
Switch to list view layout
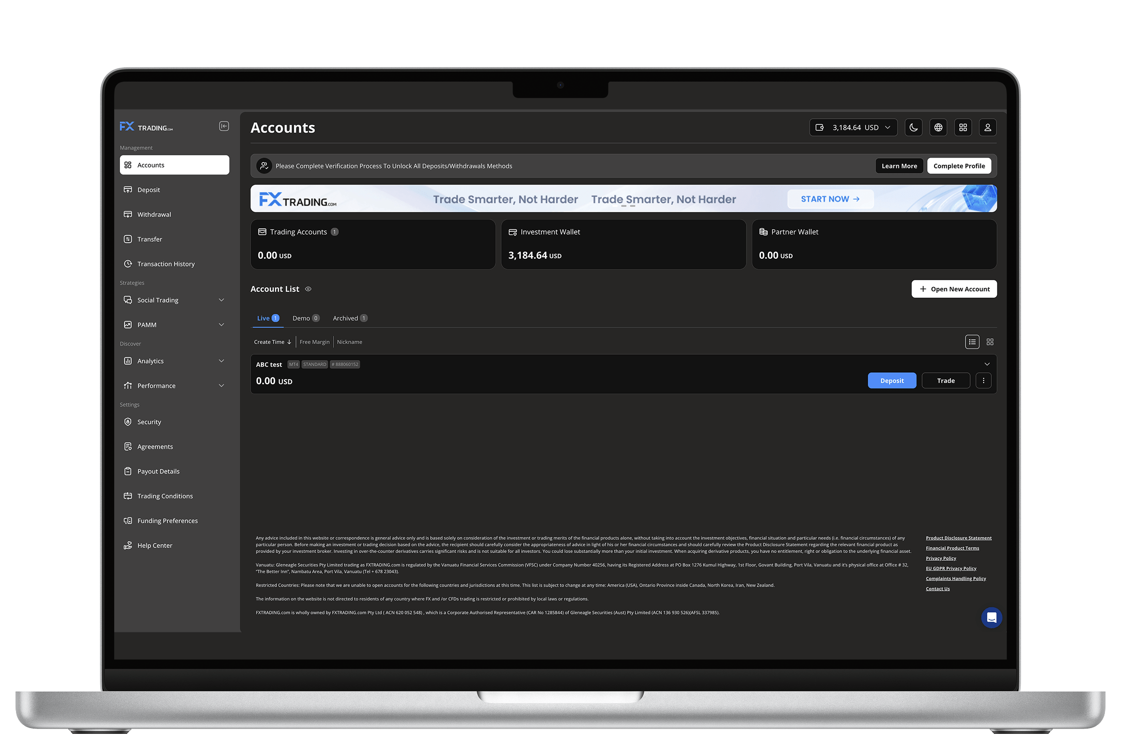pos(972,342)
